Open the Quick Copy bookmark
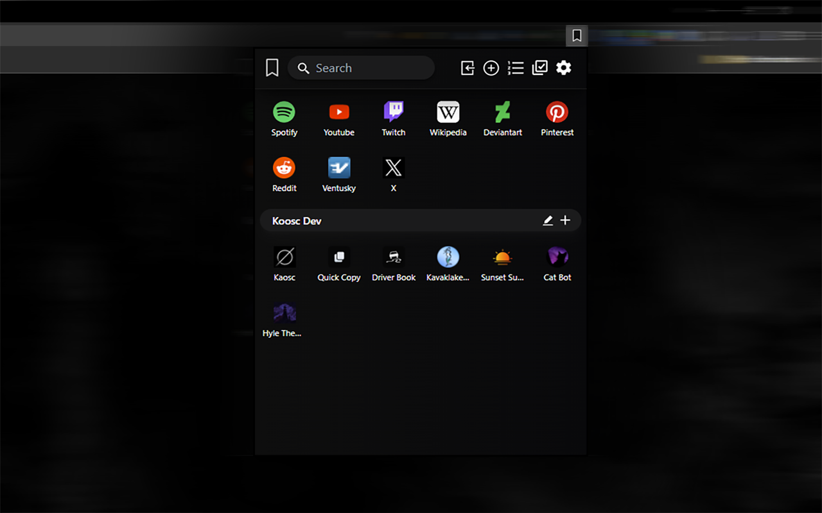 (x=339, y=264)
